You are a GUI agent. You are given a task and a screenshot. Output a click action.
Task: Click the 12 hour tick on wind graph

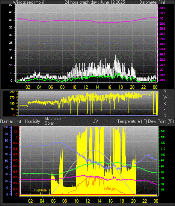(86, 87)
